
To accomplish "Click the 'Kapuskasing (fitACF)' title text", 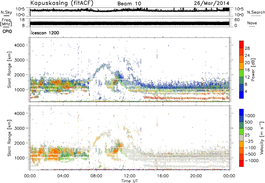I will (x=62, y=3).
